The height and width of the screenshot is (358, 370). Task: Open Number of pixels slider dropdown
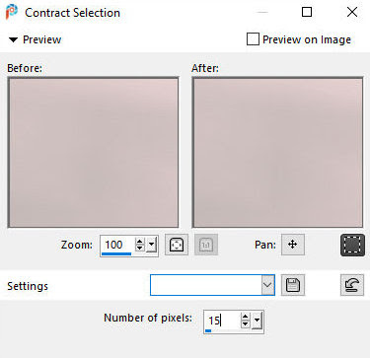[258, 321]
